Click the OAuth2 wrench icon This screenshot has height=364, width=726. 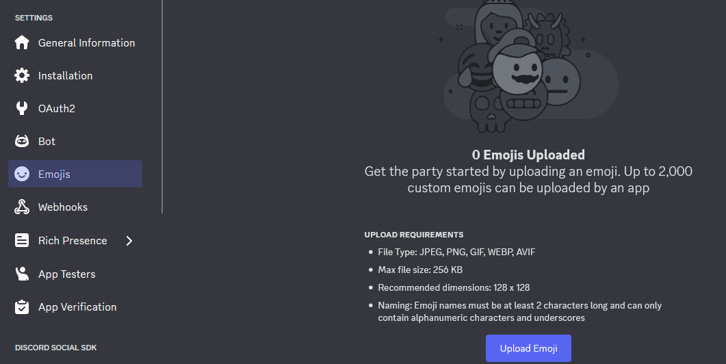[22, 108]
